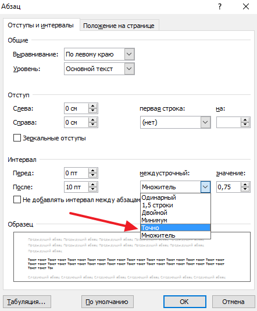Choose Точно in line spacing list
This screenshot has height=311, width=257.
point(176,228)
